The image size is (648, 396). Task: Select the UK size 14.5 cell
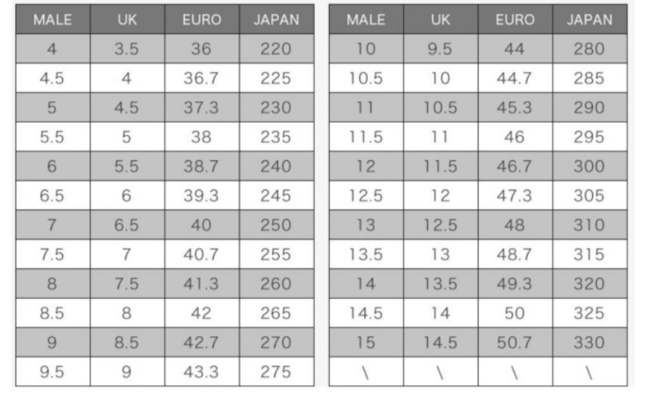pyautogui.click(x=440, y=343)
